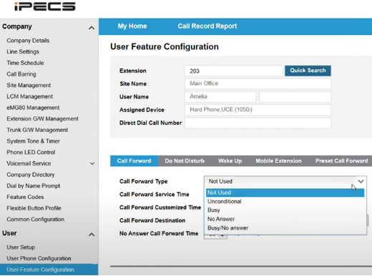
Task: Open the My Home tab
Action: click(132, 26)
